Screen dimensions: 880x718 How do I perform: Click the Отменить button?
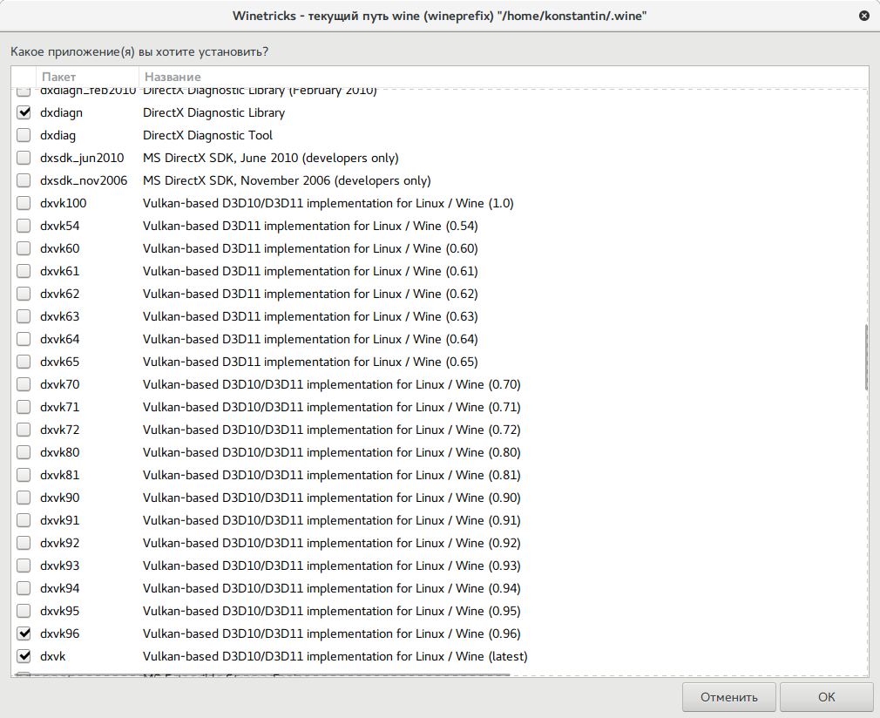tap(729, 697)
